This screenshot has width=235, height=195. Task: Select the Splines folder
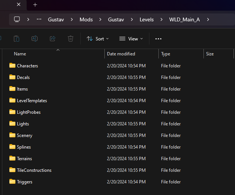click(20, 147)
